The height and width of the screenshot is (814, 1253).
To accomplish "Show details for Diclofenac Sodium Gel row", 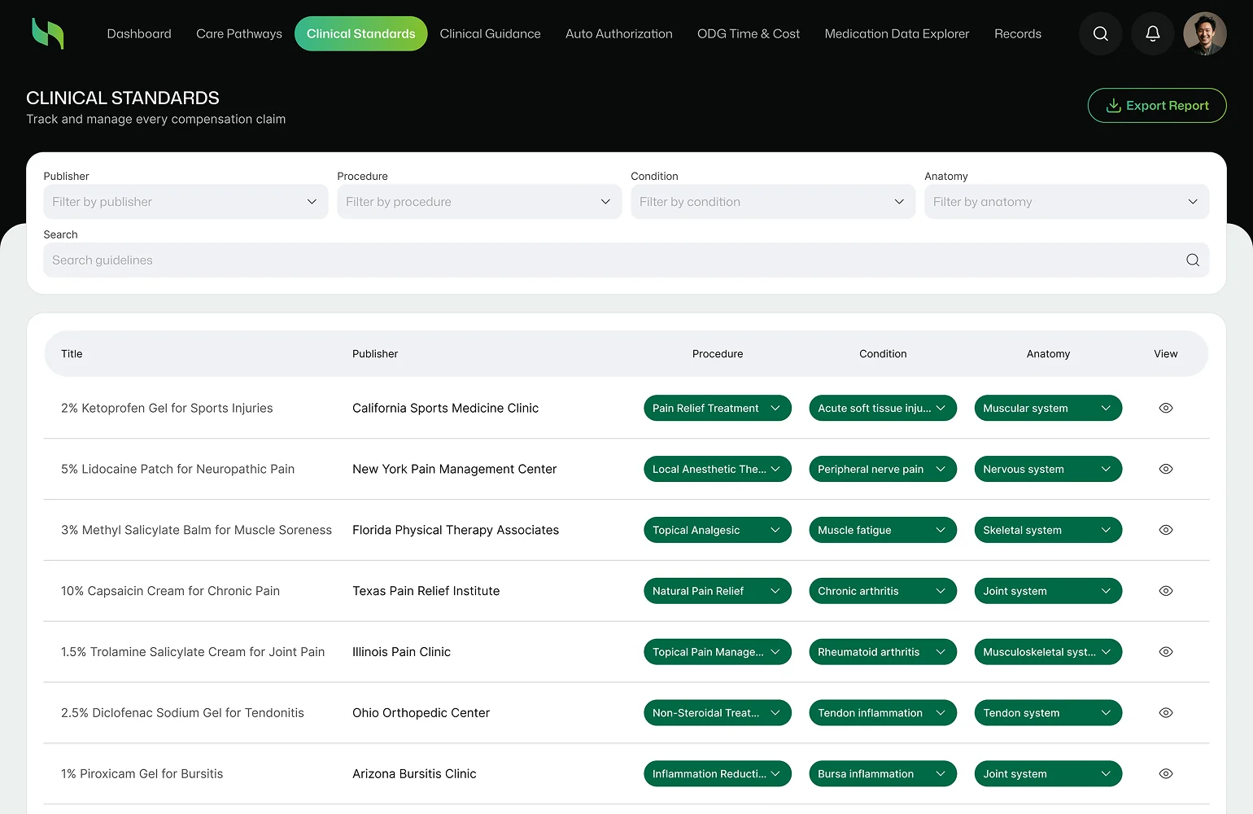I will [x=1165, y=712].
